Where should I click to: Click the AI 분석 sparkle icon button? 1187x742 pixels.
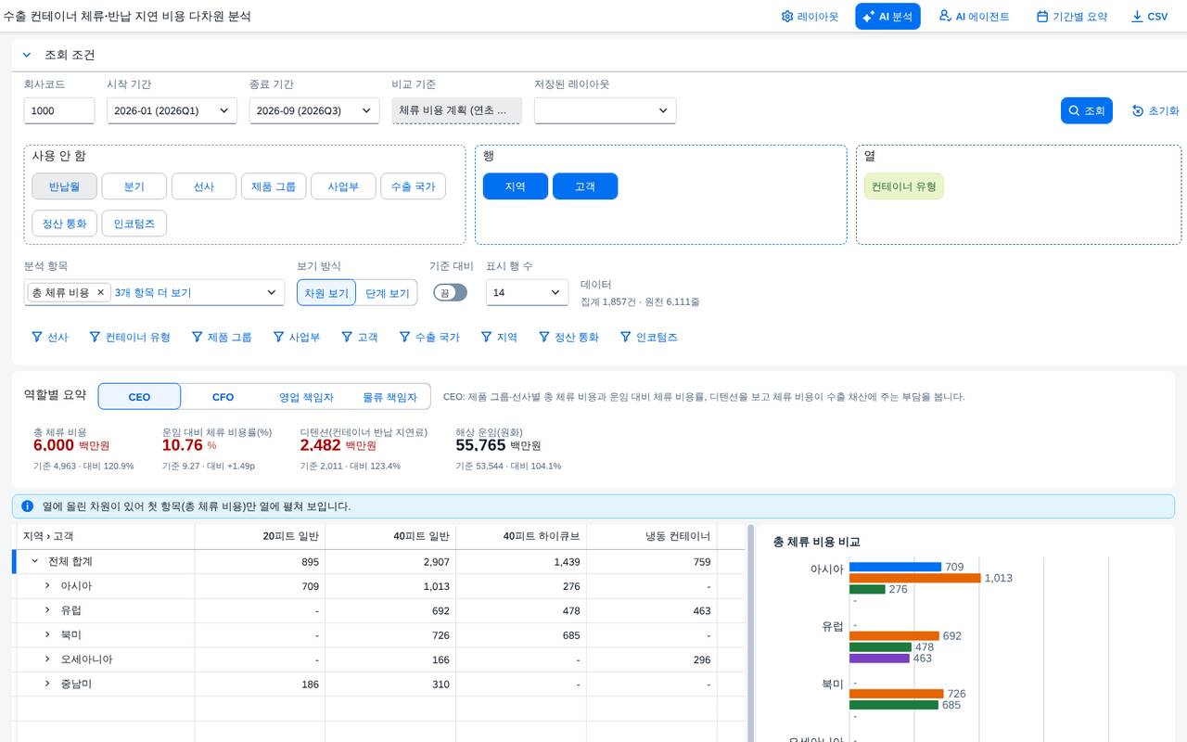[869, 17]
